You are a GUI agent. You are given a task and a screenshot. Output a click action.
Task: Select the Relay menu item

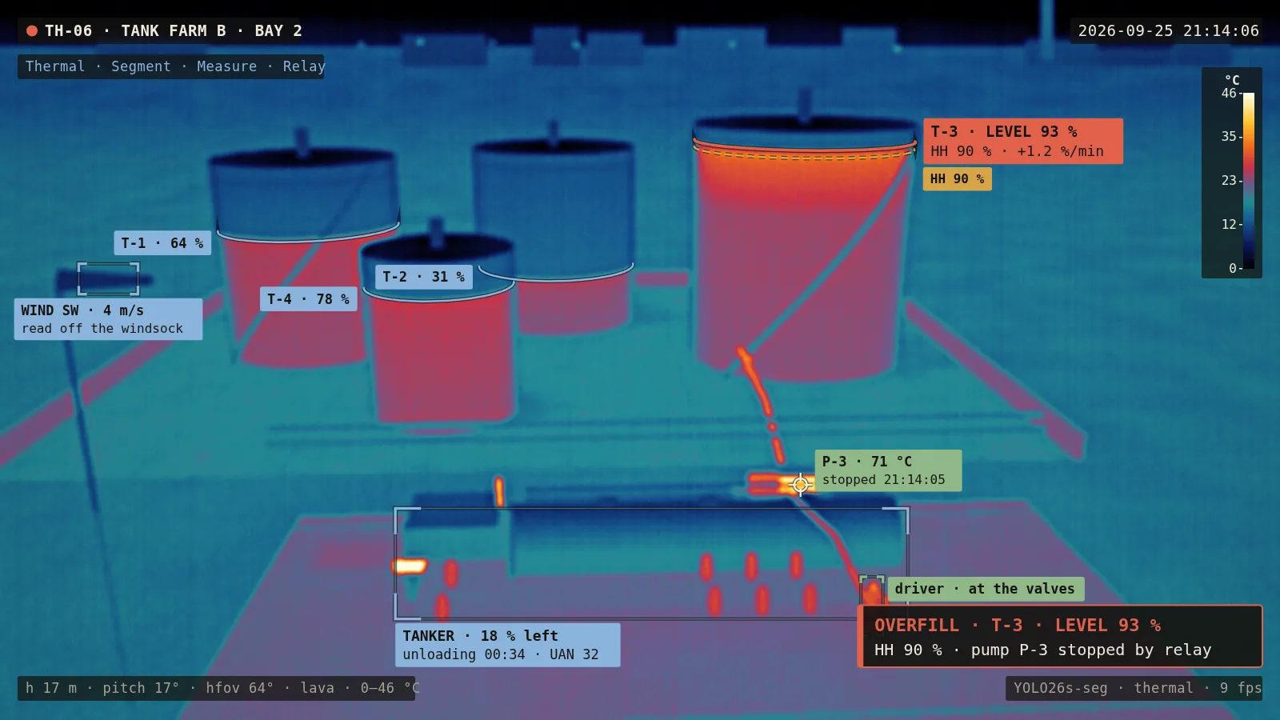coord(304,66)
